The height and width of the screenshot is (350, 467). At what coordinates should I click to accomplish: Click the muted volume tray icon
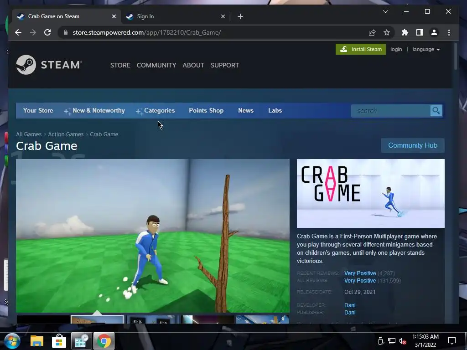coord(402,341)
